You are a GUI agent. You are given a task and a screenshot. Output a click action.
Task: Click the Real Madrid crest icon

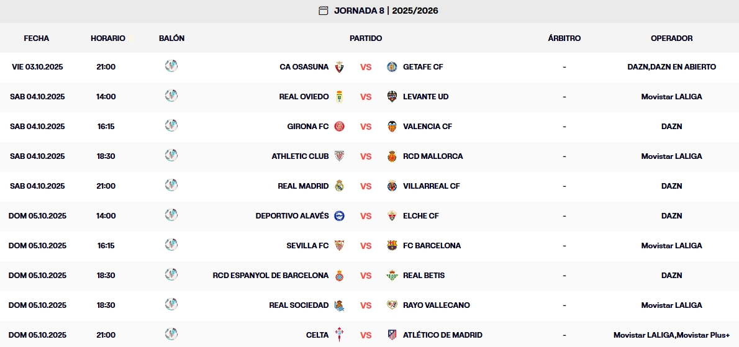click(x=339, y=186)
